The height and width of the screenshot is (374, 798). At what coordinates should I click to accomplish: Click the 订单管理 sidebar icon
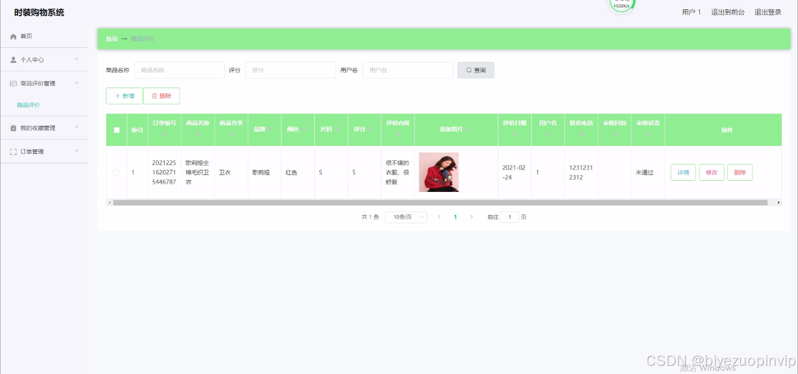click(x=13, y=152)
